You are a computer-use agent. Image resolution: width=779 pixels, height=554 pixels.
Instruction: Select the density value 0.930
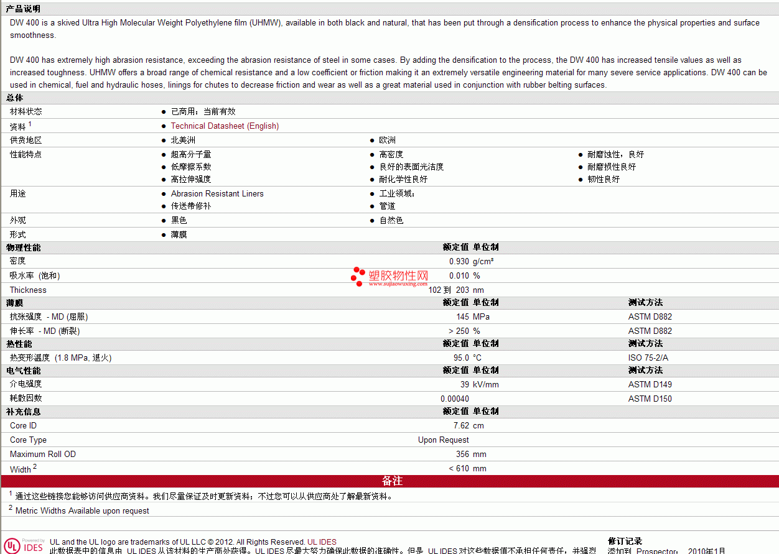(x=459, y=261)
